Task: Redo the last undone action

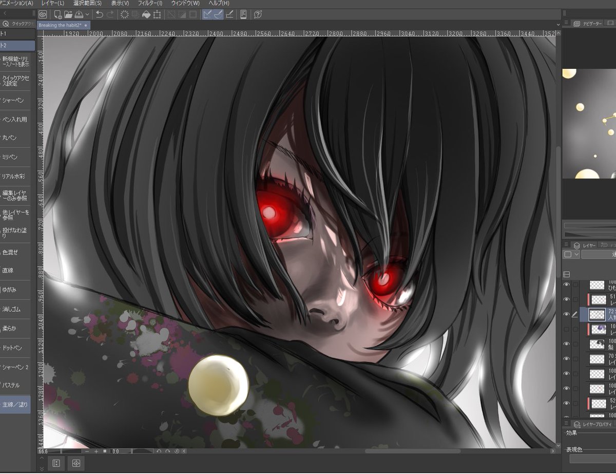Action: click(110, 14)
